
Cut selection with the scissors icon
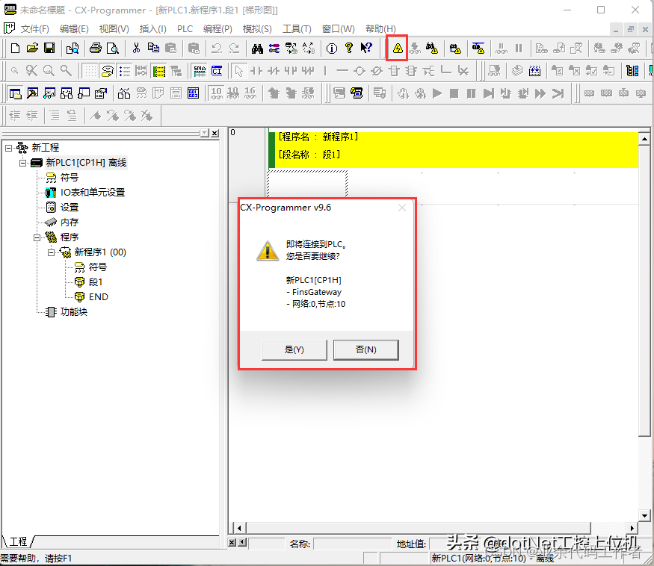click(136, 49)
